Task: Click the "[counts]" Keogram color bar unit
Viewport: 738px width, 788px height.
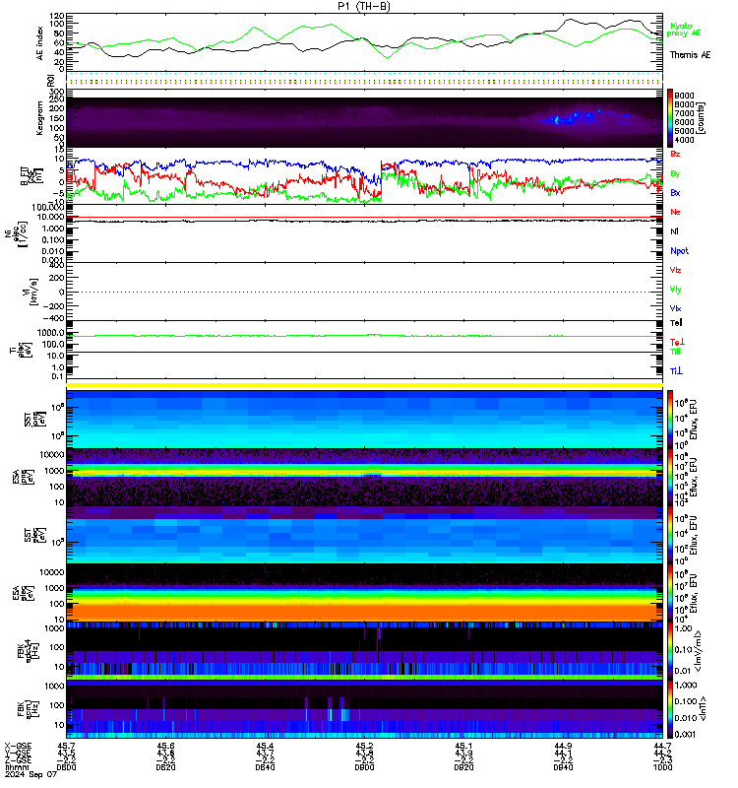Action: 702,118
